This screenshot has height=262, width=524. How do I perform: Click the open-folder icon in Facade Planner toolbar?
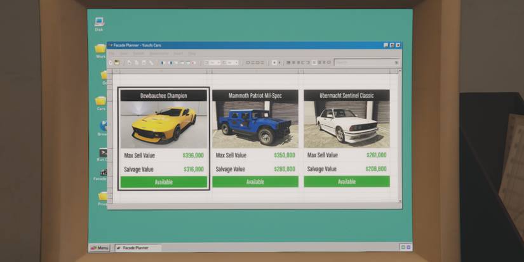[x=117, y=62]
